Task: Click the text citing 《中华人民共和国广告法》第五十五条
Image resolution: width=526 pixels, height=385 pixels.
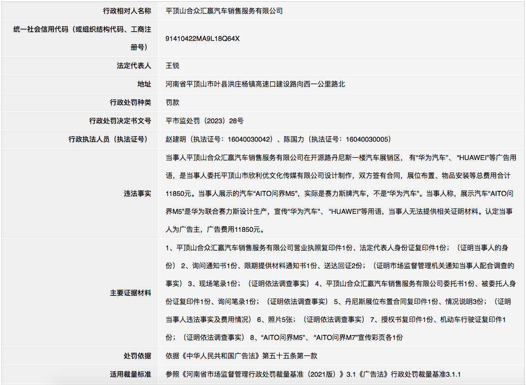Action: (x=241, y=356)
